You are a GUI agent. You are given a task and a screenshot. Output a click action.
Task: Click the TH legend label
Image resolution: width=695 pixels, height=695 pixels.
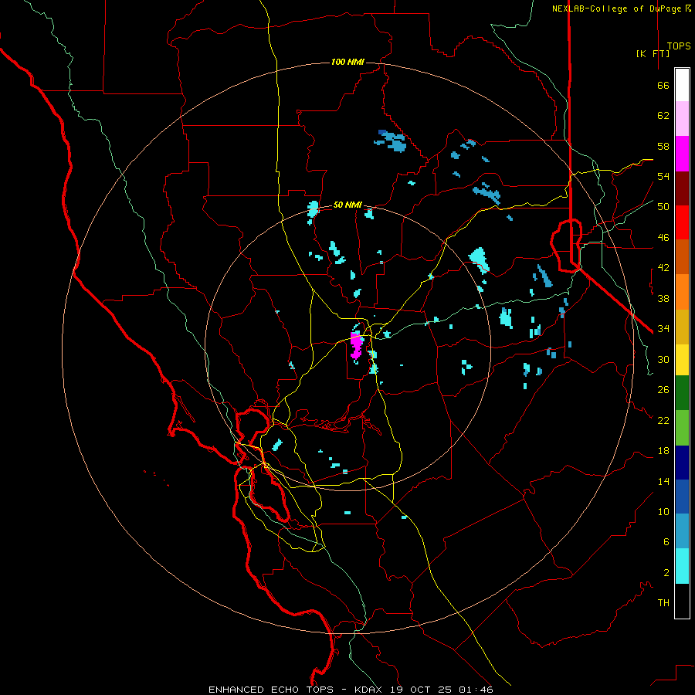[663, 603]
